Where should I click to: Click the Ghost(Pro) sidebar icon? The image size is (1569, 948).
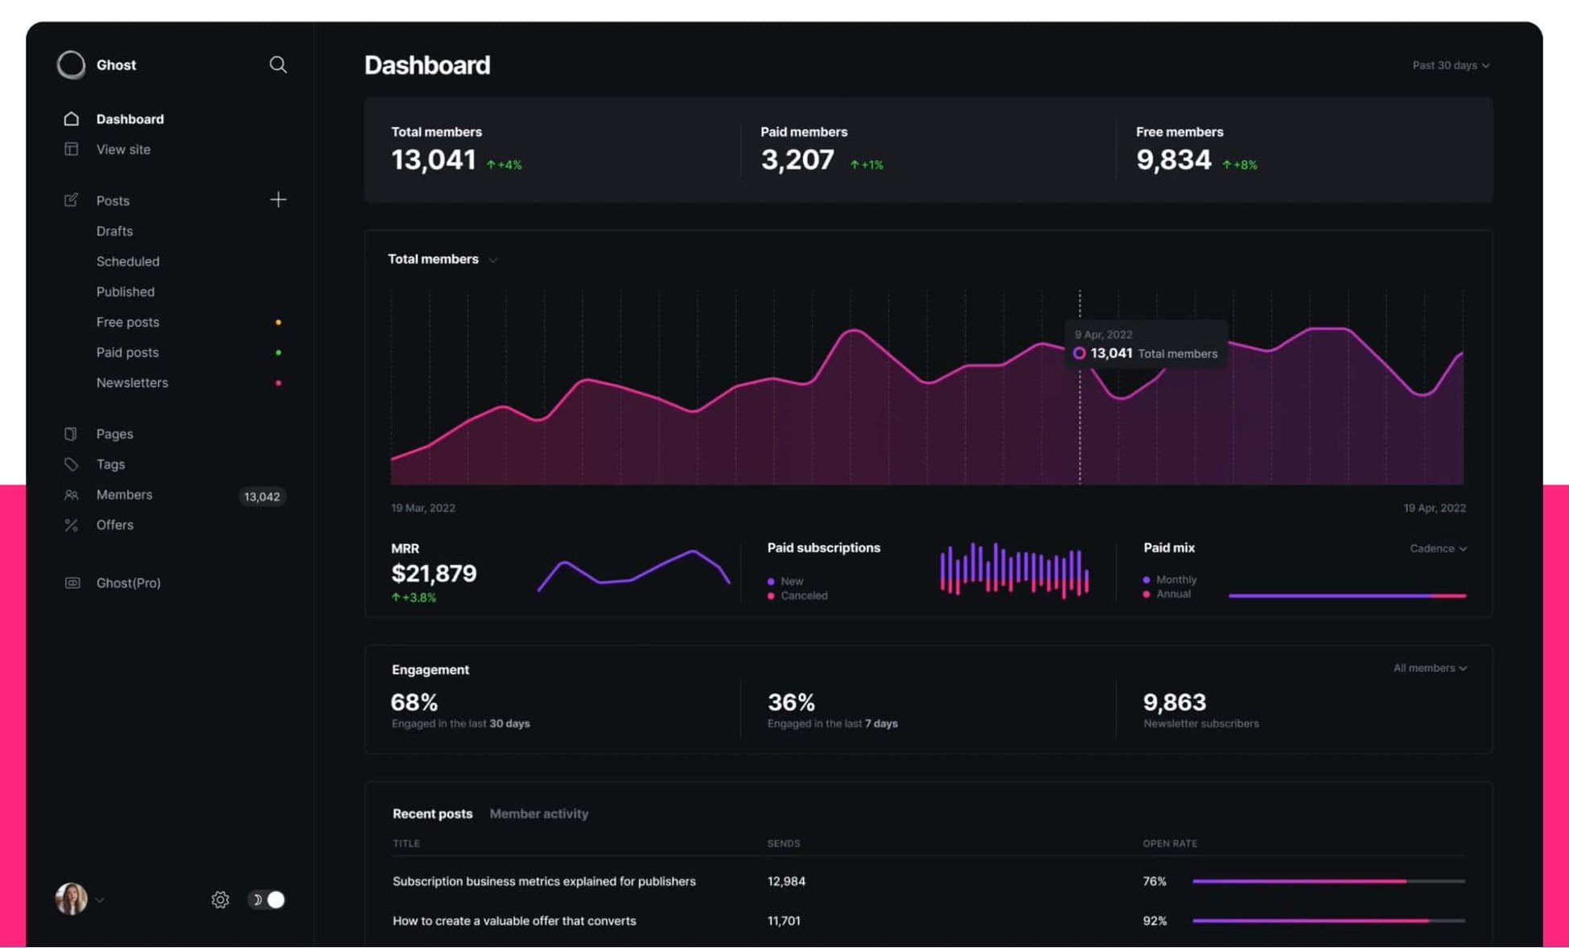(72, 583)
